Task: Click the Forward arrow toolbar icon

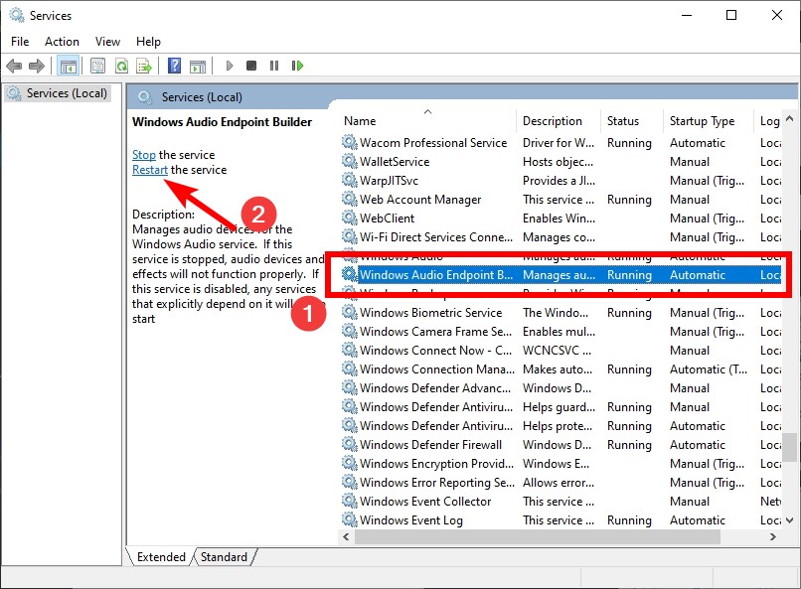Action: (37, 66)
